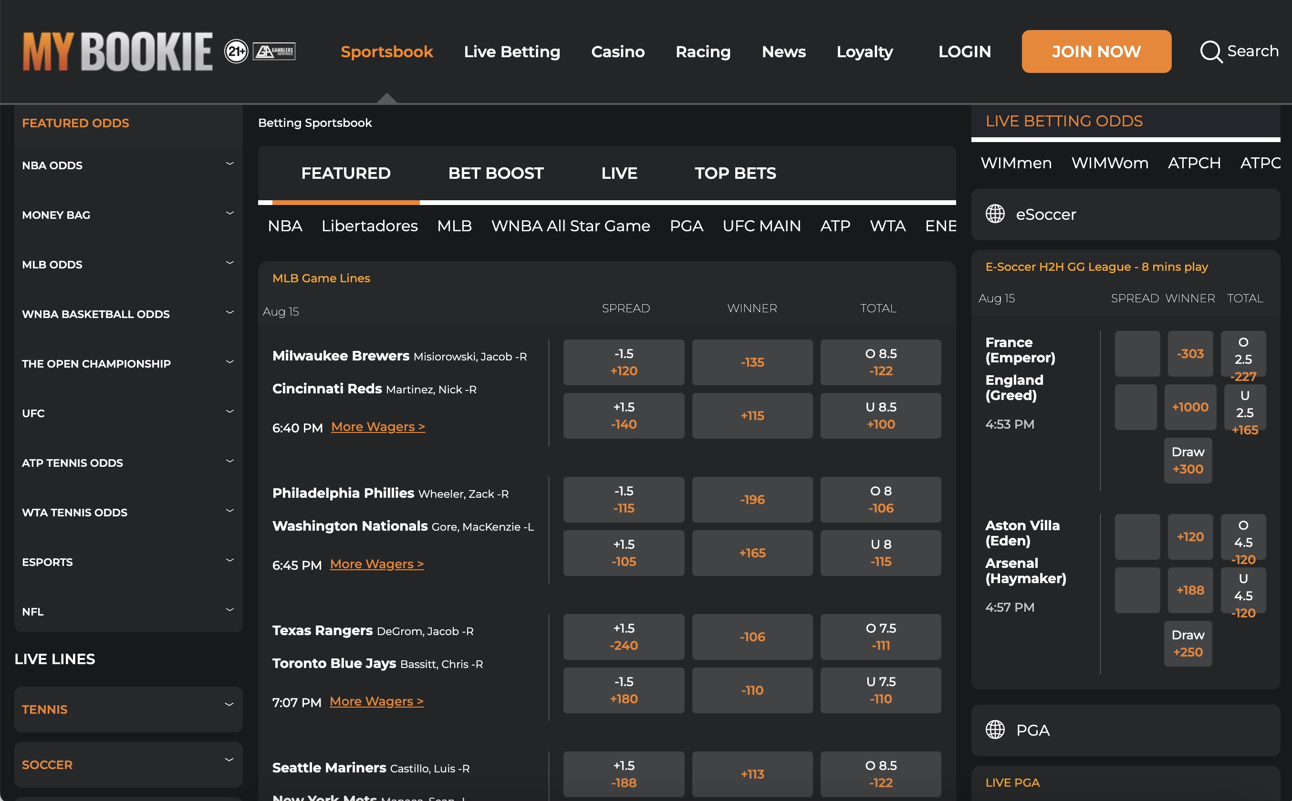Bet Phillies moneyline -196
This screenshot has height=801, width=1292.
(752, 500)
